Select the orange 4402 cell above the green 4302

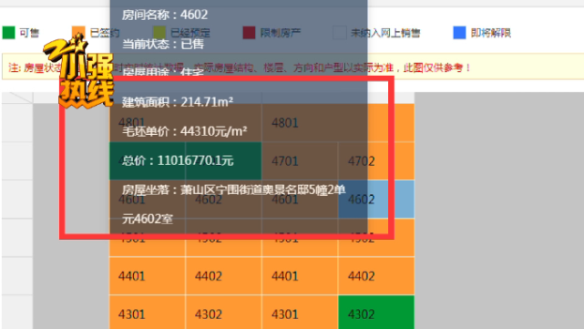click(x=376, y=276)
